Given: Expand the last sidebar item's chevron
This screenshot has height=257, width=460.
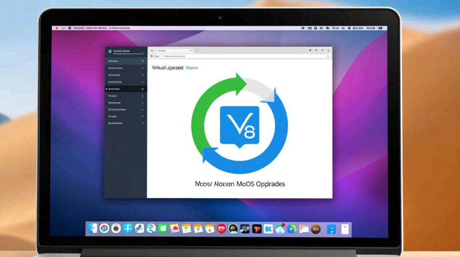Looking at the screenshot, I should click(x=142, y=123).
